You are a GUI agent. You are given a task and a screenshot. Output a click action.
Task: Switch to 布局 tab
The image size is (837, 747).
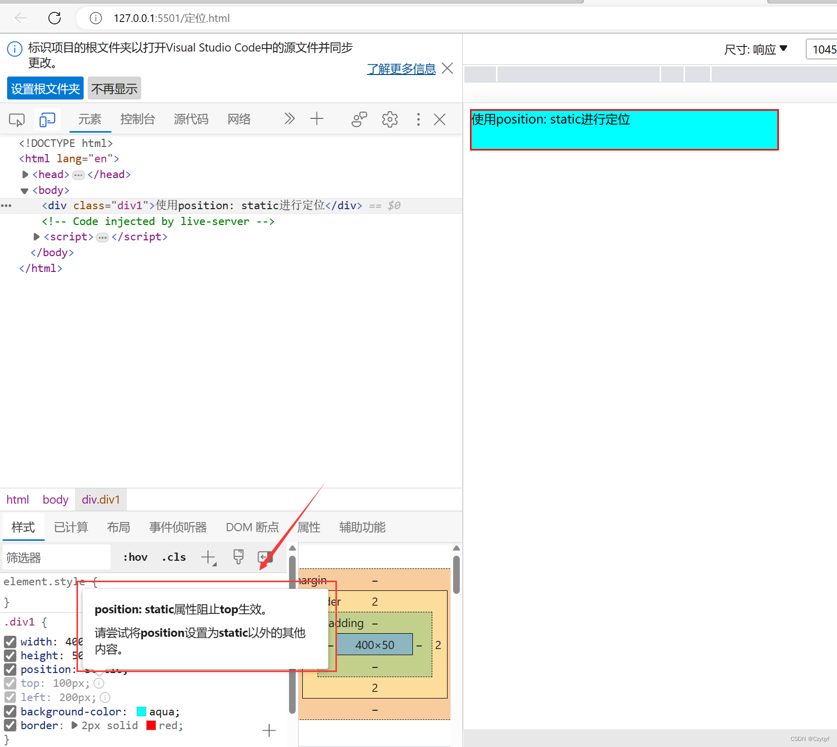(x=119, y=527)
